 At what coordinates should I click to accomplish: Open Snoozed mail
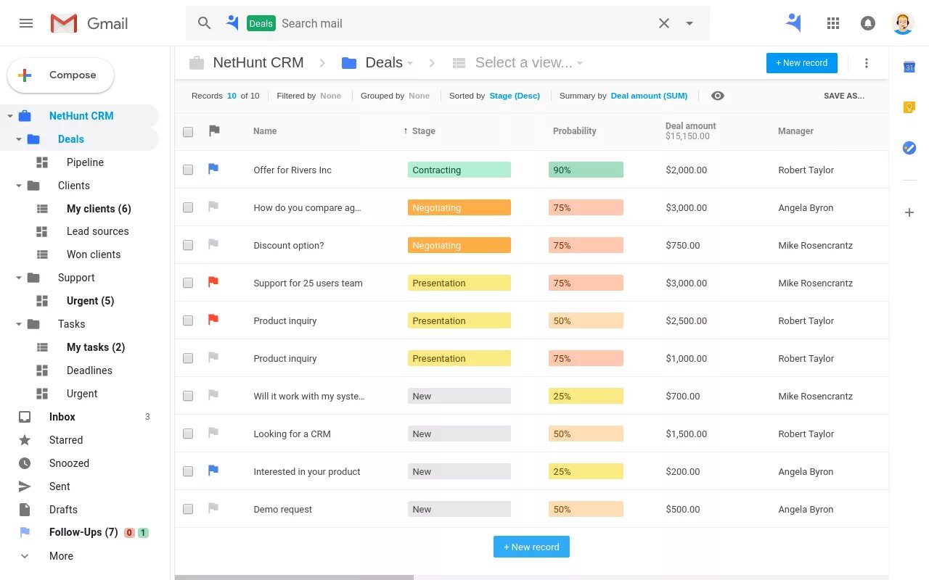coord(69,463)
